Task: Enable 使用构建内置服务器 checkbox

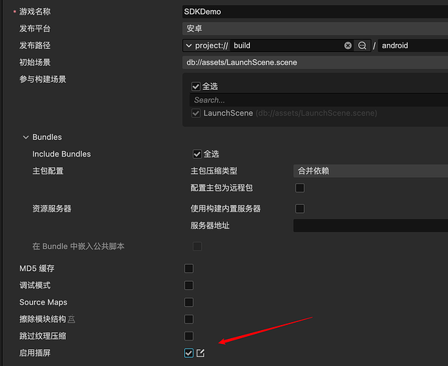Action: click(x=300, y=209)
